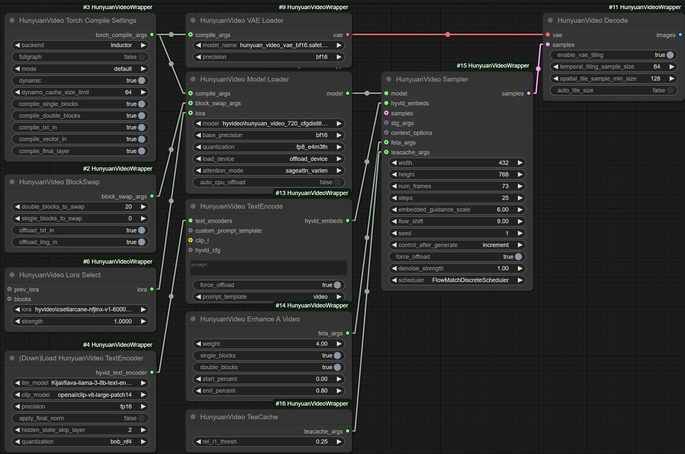This screenshot has height=454, width=685.
Task: Decrease the Enhance A Video weight value
Action: (x=198, y=344)
